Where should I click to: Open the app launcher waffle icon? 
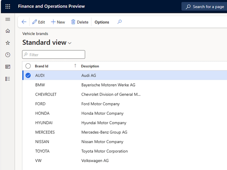tap(8, 7)
